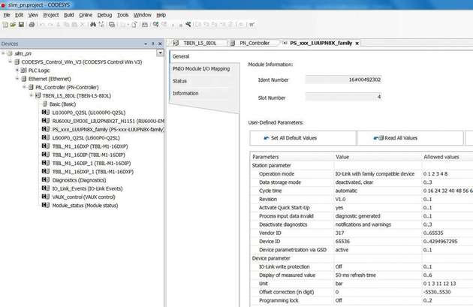Collapse the TBEN_L5_8IOL tree node
The image size is (473, 307).
coord(32,95)
